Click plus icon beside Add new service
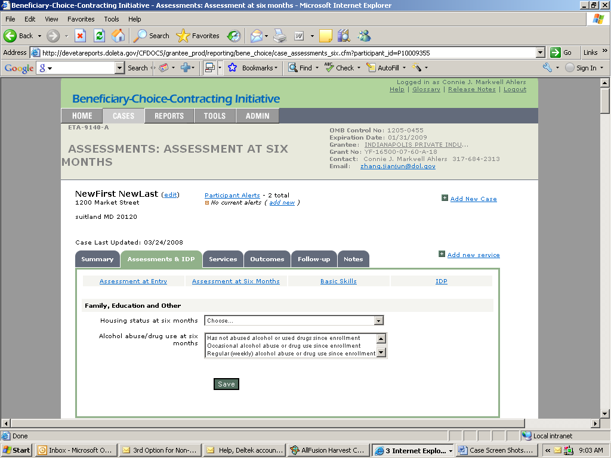Screen dimensions: 611x458 pyautogui.click(x=442, y=254)
